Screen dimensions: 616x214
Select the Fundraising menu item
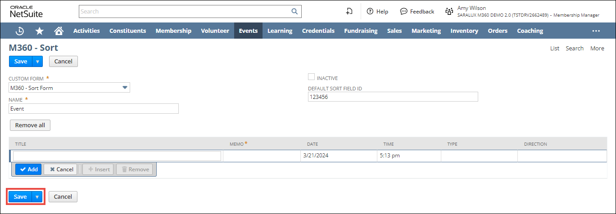pos(361,31)
